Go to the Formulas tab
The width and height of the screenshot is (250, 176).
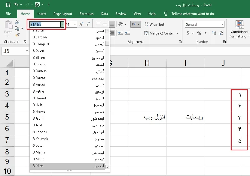coord(87,14)
